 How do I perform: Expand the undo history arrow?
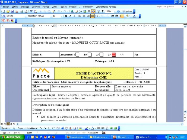point(62,11)
